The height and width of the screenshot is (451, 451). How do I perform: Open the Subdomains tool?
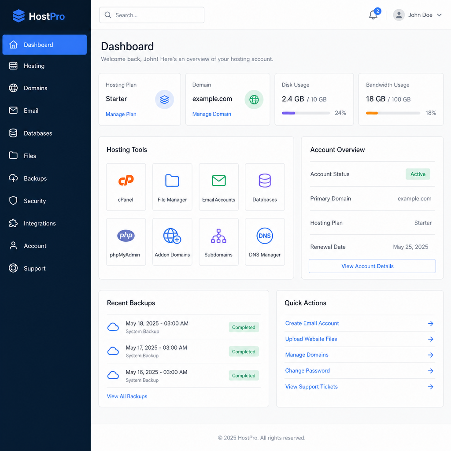(x=218, y=242)
